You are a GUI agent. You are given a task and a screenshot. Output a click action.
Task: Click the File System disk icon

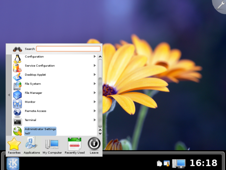(17, 86)
